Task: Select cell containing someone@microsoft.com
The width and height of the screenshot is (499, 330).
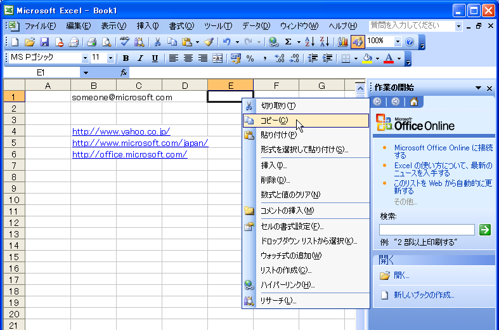Action: 94,97
